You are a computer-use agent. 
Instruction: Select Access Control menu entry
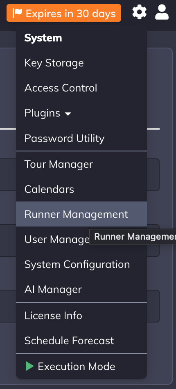(x=81, y=88)
